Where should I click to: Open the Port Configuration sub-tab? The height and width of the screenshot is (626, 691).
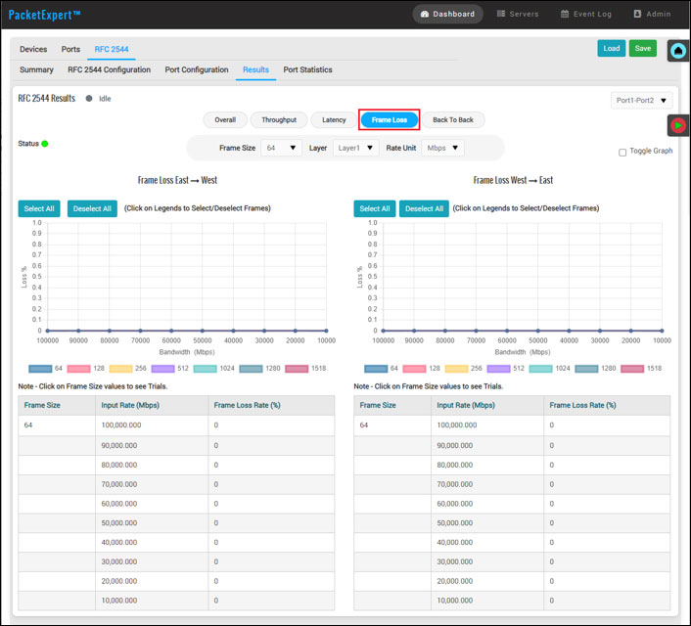pyautogui.click(x=197, y=69)
